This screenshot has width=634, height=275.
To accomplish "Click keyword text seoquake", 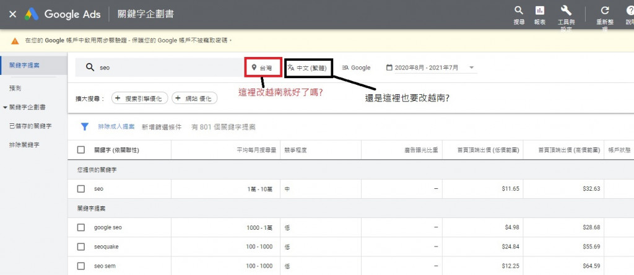I will tap(106, 247).
